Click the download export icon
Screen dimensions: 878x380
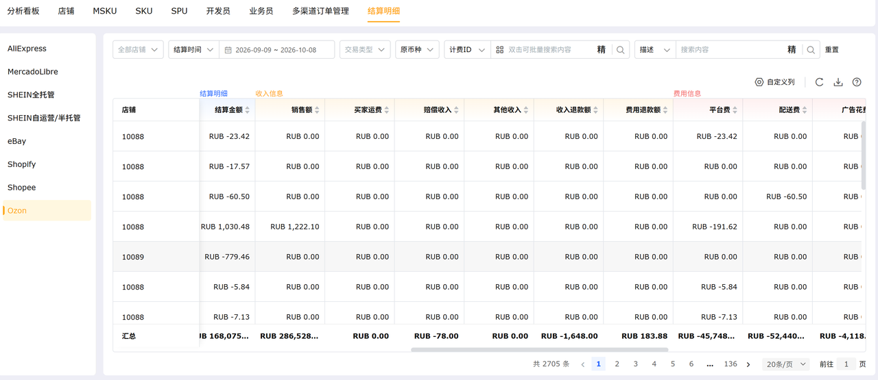pos(838,82)
